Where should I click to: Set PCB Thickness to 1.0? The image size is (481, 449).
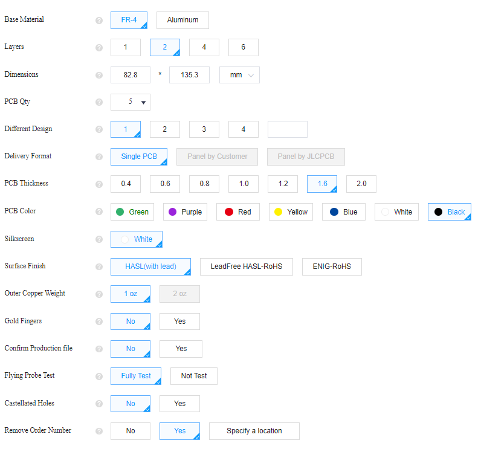coord(244,184)
